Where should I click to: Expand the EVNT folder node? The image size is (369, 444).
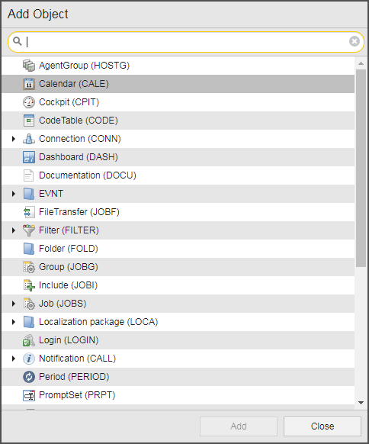tap(13, 194)
